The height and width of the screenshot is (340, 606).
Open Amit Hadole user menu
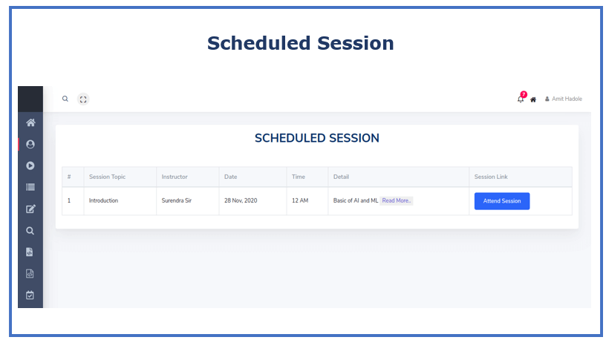coord(564,99)
